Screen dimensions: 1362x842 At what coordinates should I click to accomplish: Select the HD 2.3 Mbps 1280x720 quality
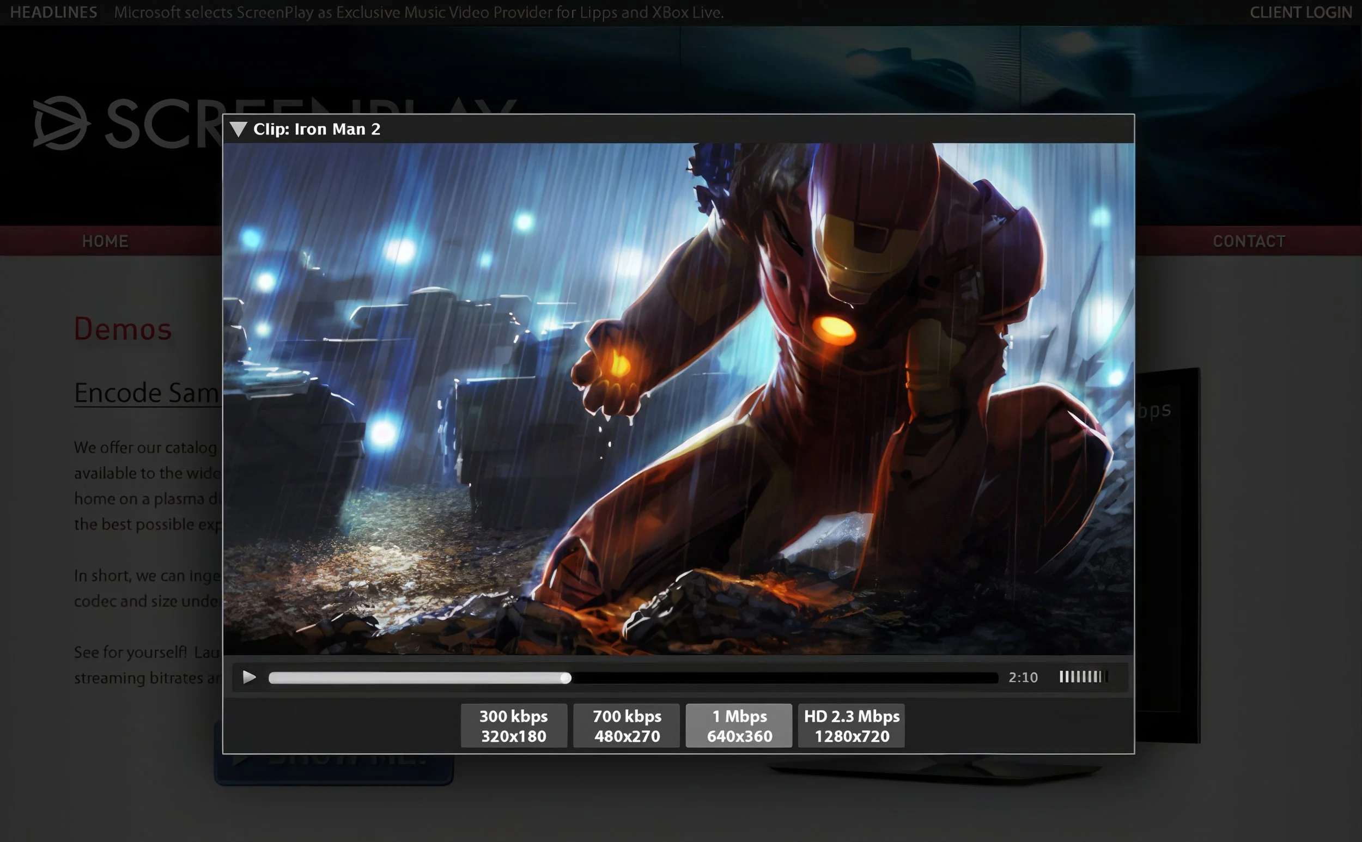851,725
